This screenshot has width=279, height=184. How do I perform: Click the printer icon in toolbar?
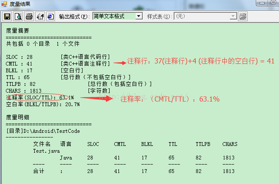(x=29, y=16)
